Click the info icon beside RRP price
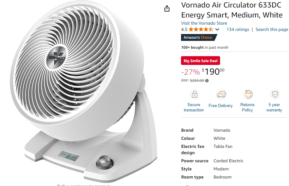 click(x=207, y=81)
